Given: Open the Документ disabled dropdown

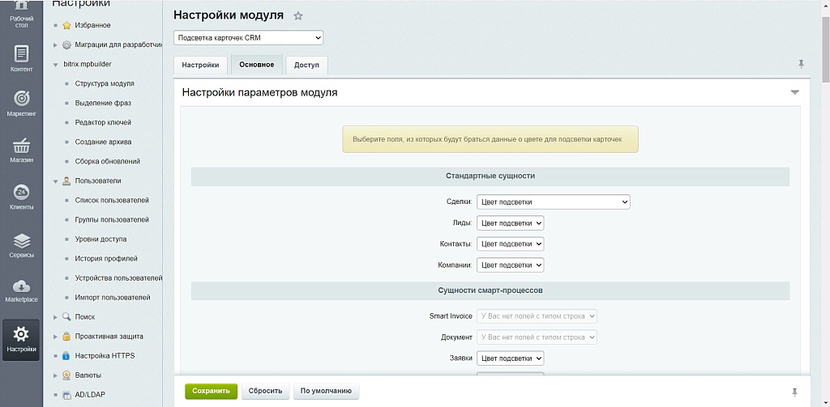Looking at the screenshot, I should (x=537, y=337).
